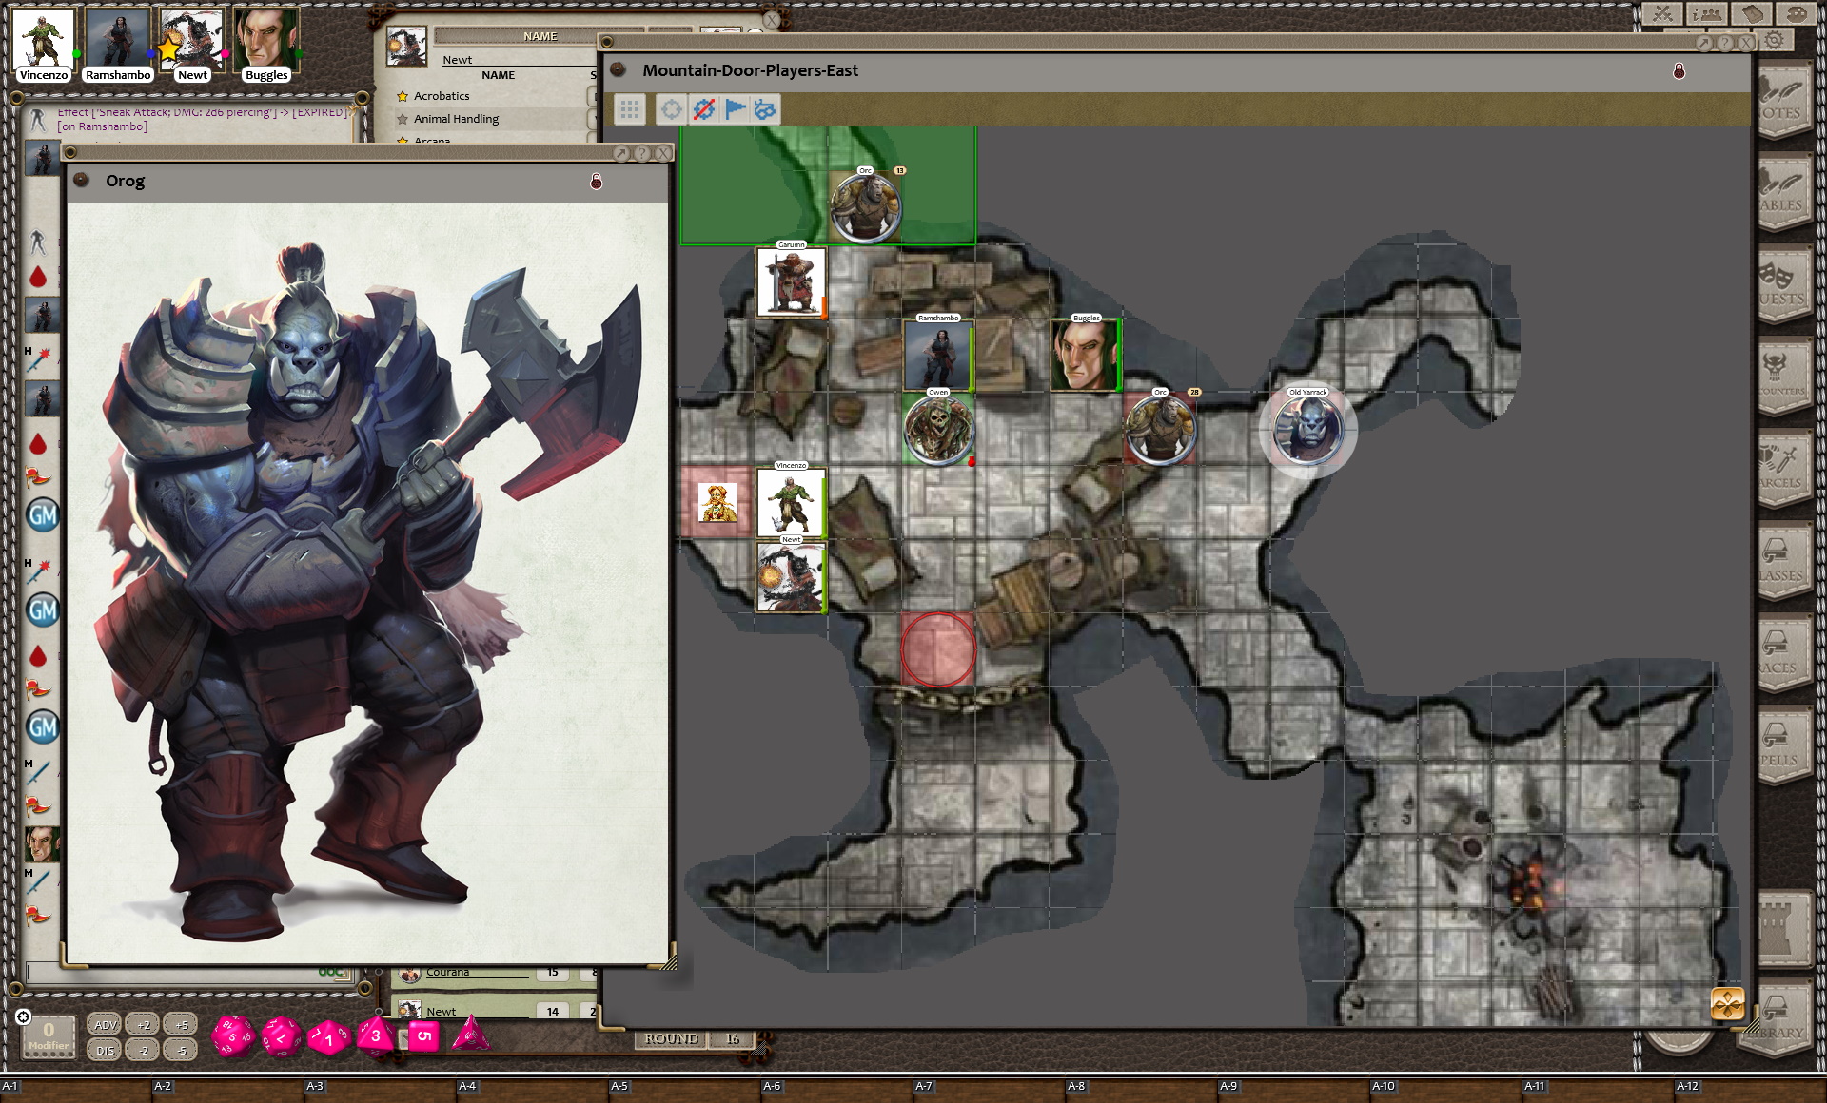Click the orange map size icon
The image size is (1827, 1103).
tap(1727, 1004)
